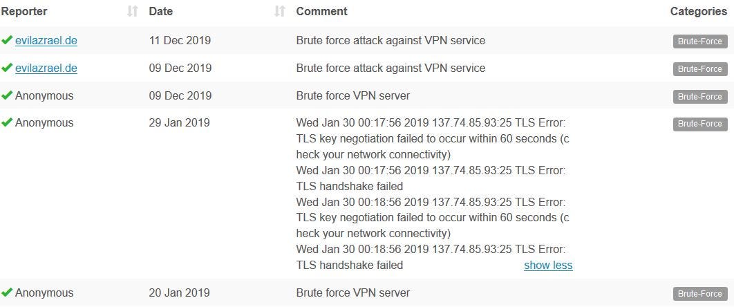
Task: Click the Reporter column header
Action: [x=24, y=11]
